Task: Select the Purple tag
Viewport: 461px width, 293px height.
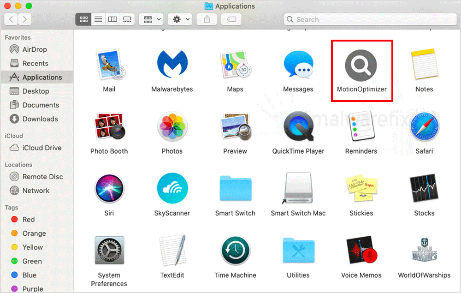Action: (37, 288)
